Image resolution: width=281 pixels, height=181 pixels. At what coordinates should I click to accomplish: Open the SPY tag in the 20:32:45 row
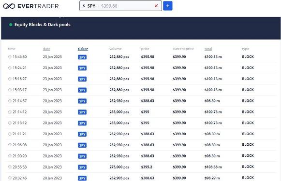tap(82, 178)
